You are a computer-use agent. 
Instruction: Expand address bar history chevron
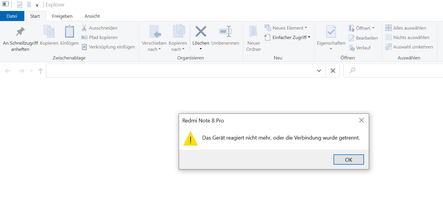click(x=319, y=71)
